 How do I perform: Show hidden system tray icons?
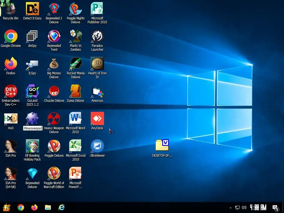(x=230, y=208)
